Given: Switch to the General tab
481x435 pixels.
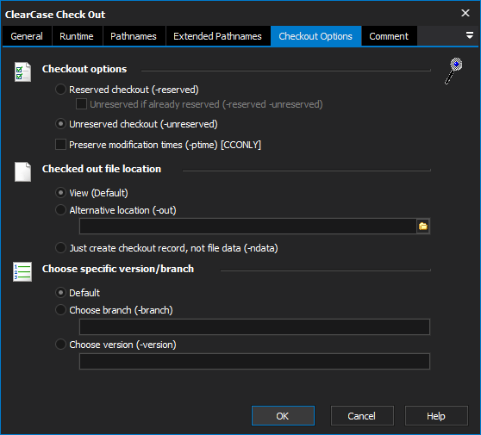Looking at the screenshot, I should coord(27,36).
